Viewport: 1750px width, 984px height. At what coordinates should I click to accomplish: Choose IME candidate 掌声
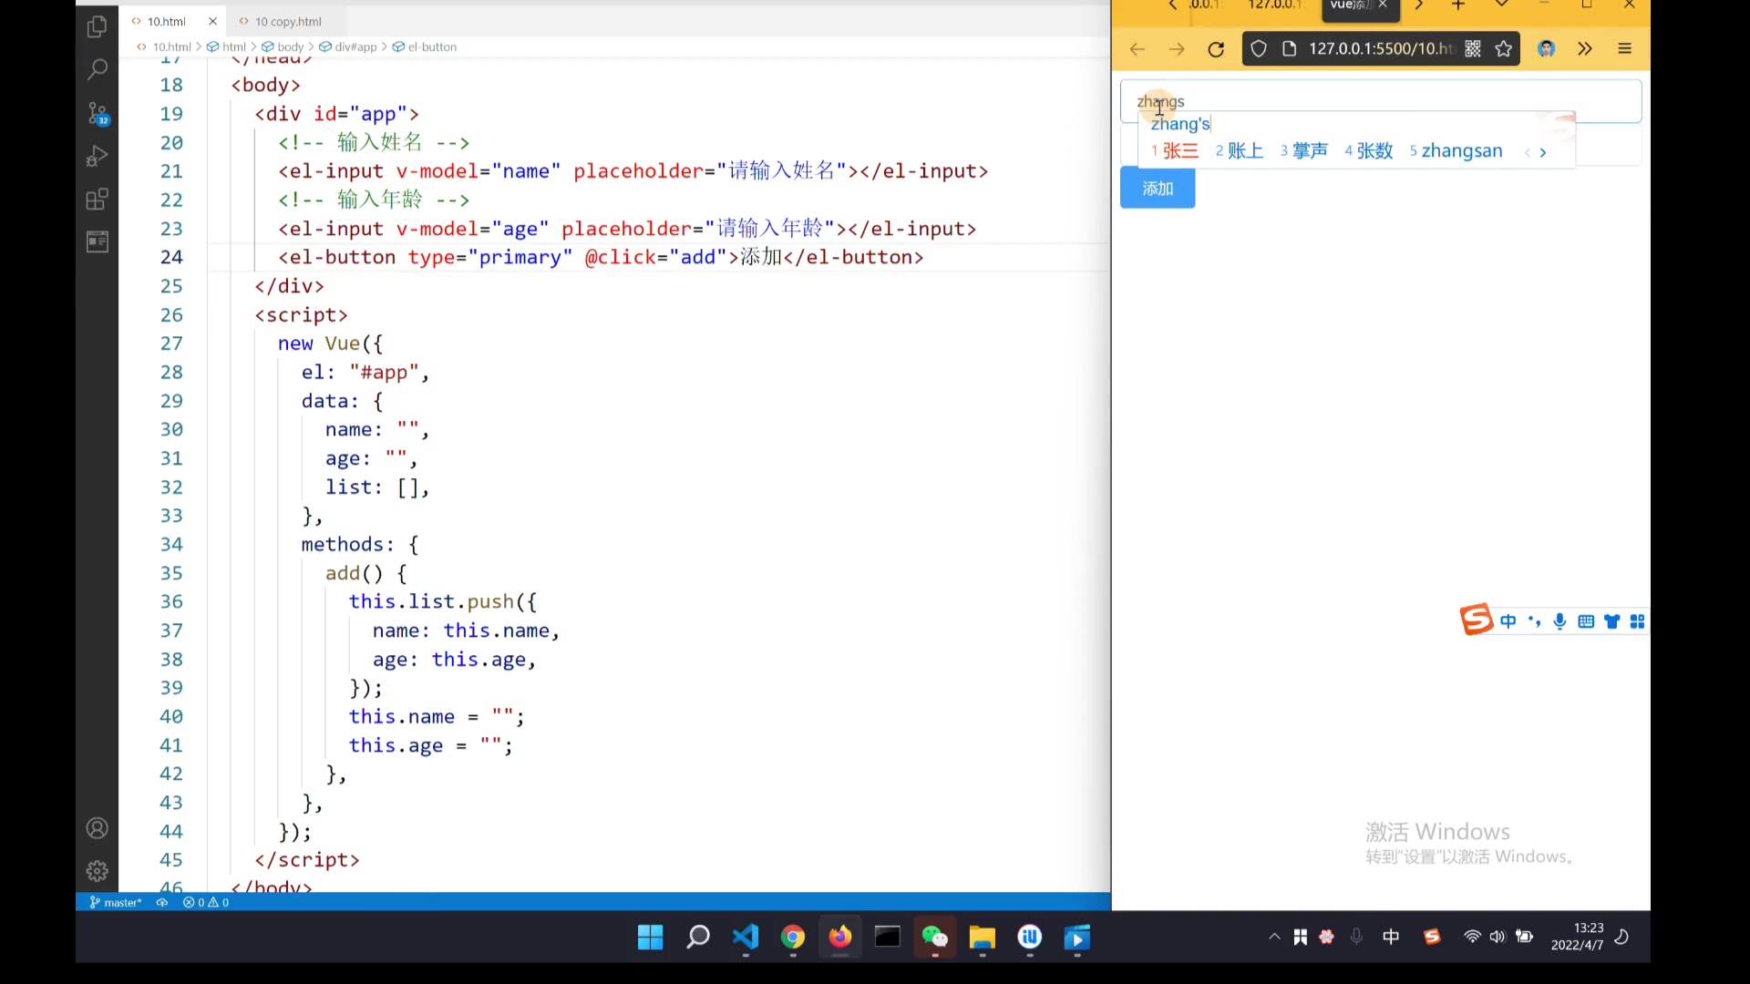pos(1304,151)
